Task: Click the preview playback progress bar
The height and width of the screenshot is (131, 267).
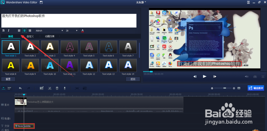Action: point(205,72)
